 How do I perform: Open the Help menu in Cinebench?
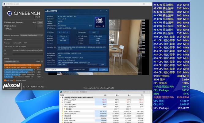[9, 7]
